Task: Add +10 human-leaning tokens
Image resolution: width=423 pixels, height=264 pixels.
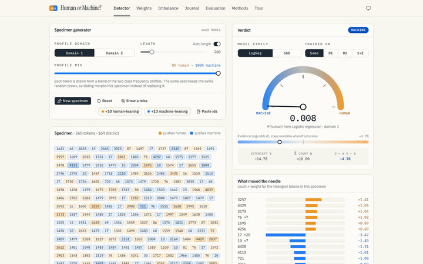Action: [x=120, y=111]
